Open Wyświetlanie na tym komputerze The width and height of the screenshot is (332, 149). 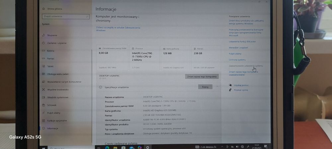click(64, 82)
